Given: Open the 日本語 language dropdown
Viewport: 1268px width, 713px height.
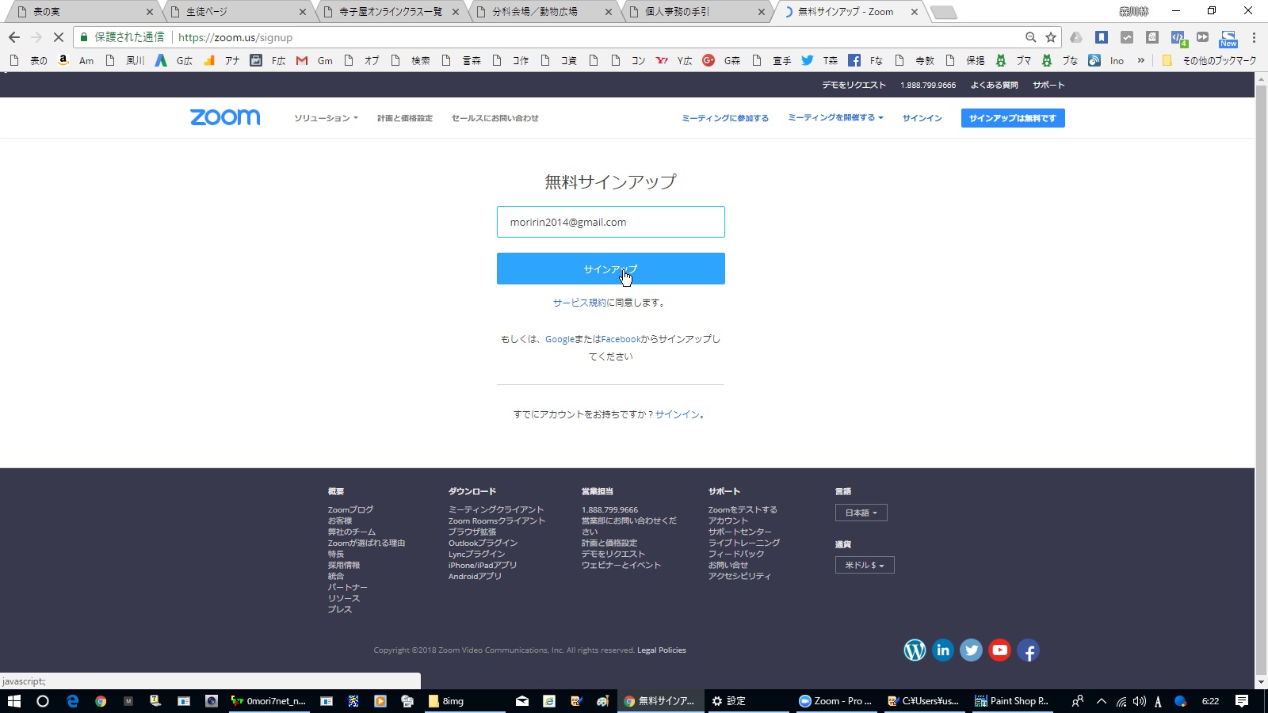Looking at the screenshot, I should coord(861,513).
